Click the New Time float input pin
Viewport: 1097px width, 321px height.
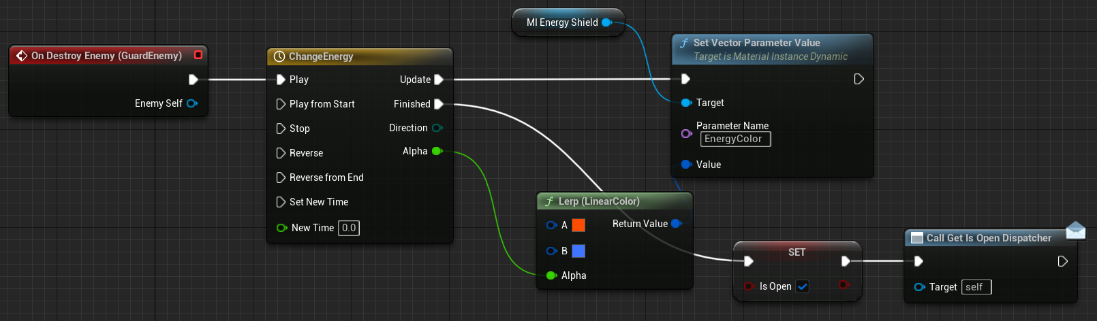coord(281,228)
